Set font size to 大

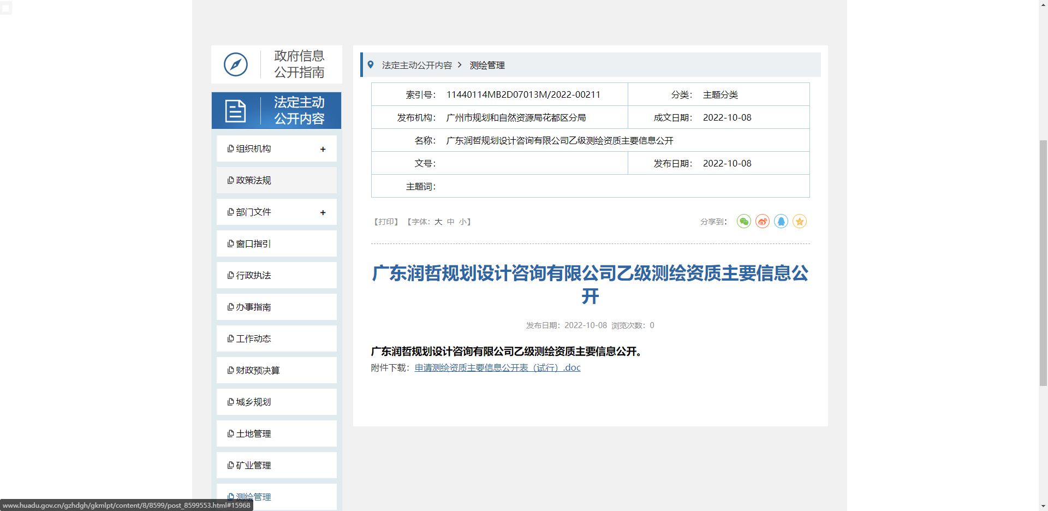pos(437,222)
